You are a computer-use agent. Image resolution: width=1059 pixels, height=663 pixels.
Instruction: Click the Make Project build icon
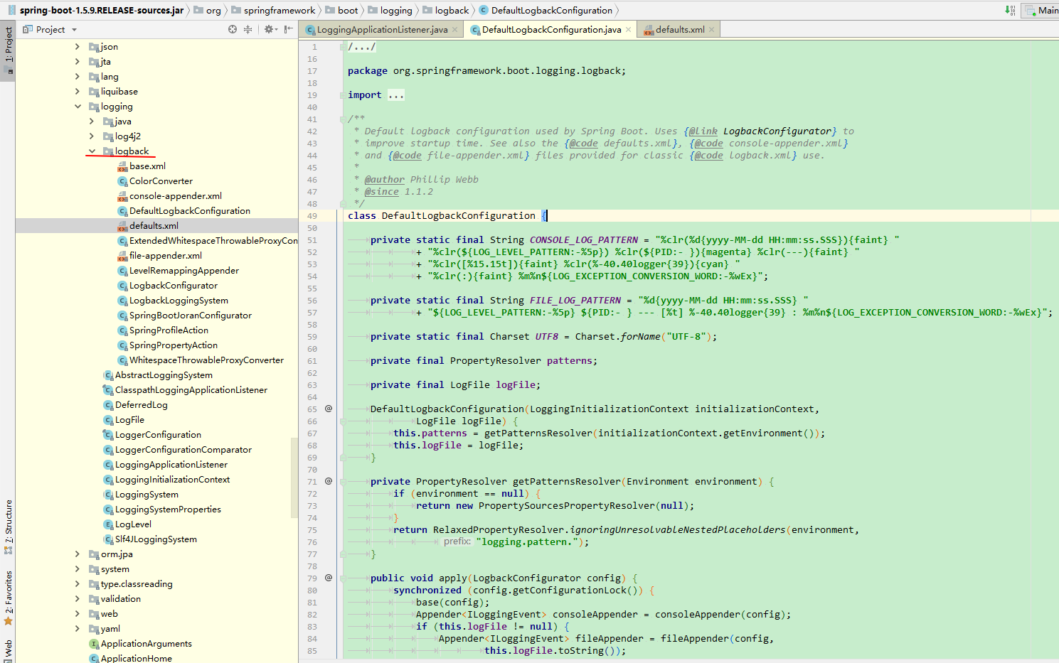[1010, 10]
